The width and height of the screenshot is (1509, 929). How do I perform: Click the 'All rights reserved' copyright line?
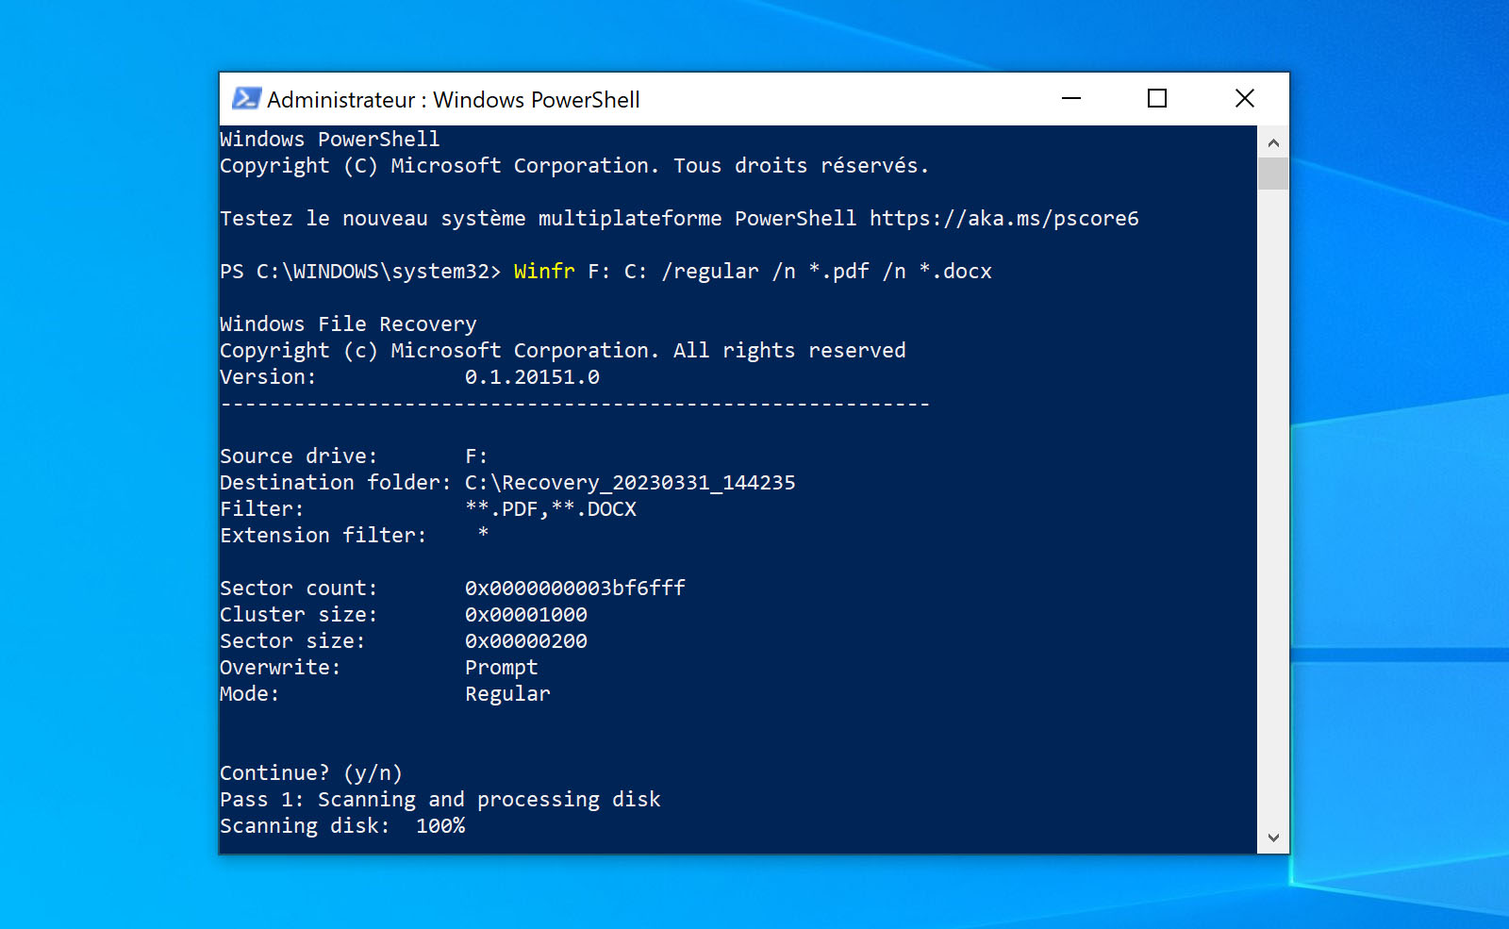click(x=789, y=351)
